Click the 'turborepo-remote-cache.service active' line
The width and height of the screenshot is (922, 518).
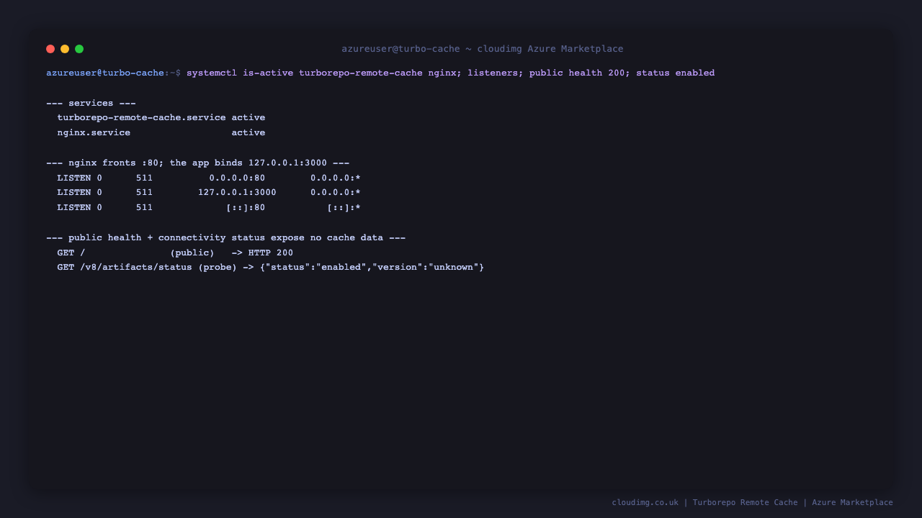(161, 117)
